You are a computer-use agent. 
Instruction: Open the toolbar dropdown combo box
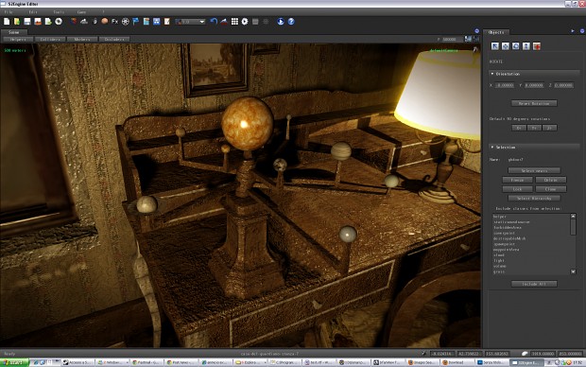190,22
